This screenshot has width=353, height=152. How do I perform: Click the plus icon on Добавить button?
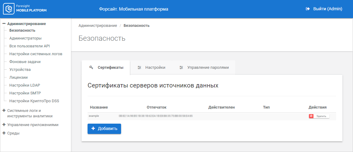[x=93, y=128]
